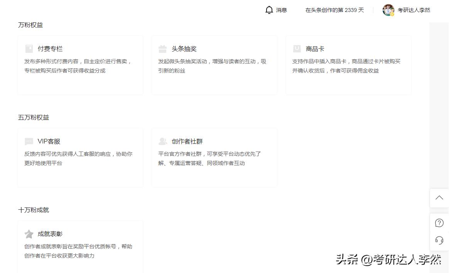Screen dimensions: 449x273
Task: Open the VIP客服 chat bubble icon
Action: click(x=29, y=141)
